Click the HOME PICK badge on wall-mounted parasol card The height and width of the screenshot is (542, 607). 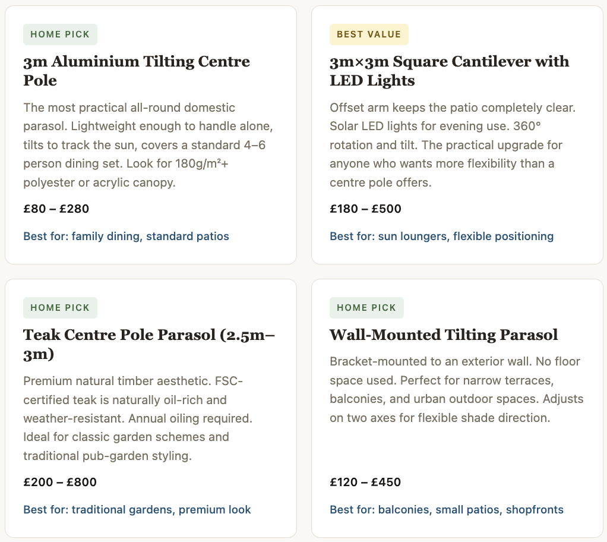(x=366, y=308)
